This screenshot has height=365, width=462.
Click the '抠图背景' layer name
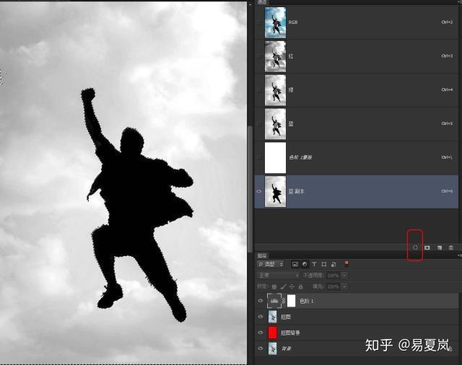[290, 333]
